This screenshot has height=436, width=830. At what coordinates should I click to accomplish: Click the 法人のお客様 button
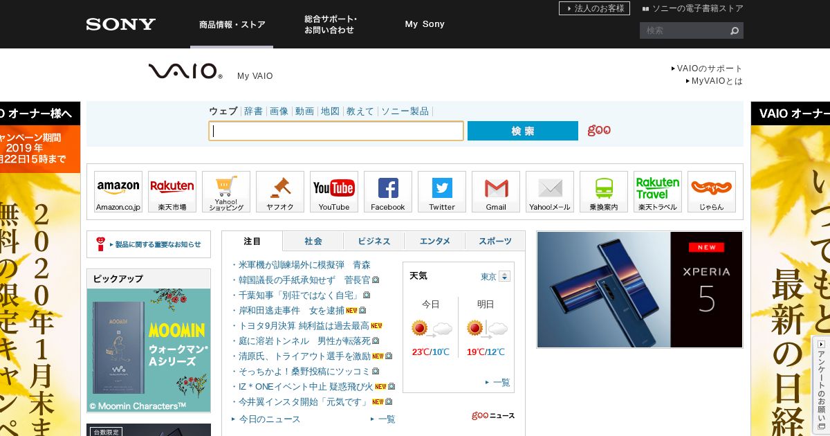(594, 8)
